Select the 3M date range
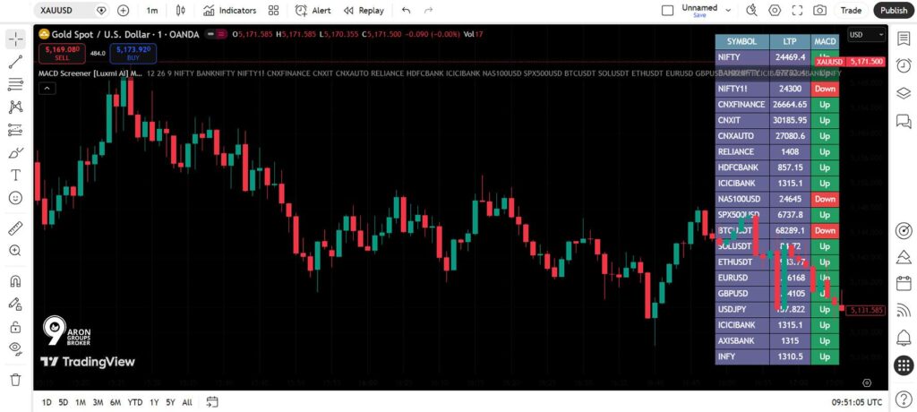 click(98, 402)
